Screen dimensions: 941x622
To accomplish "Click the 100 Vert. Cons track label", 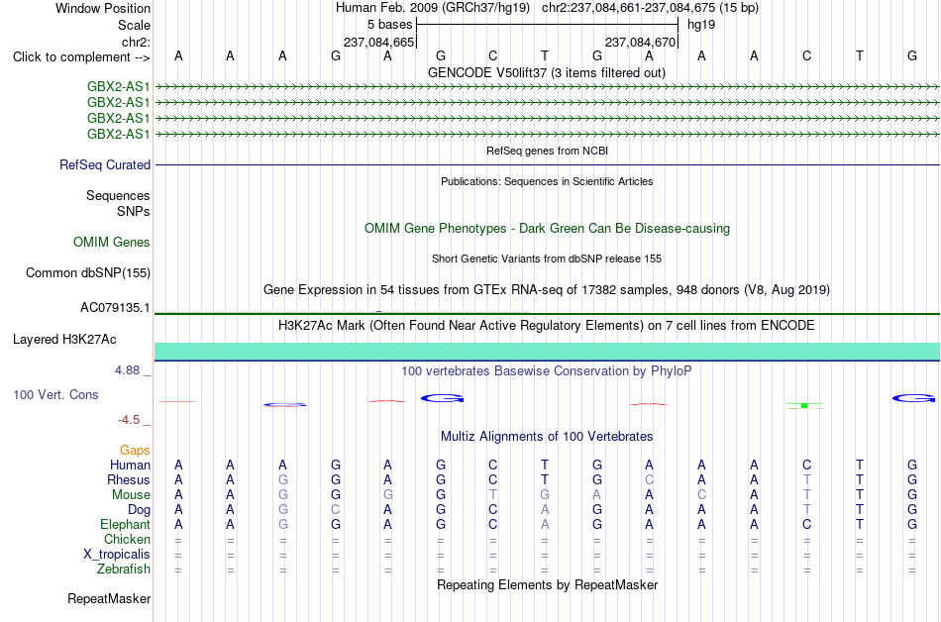I will [55, 394].
